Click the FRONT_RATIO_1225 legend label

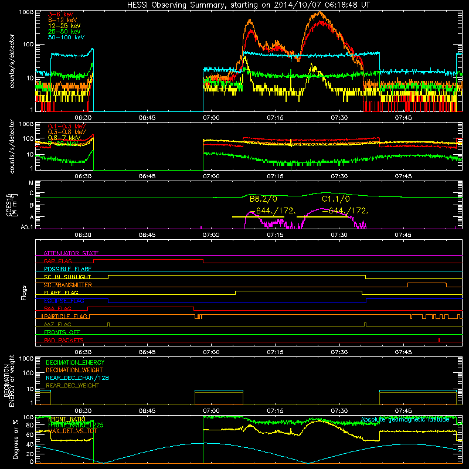click(x=76, y=425)
